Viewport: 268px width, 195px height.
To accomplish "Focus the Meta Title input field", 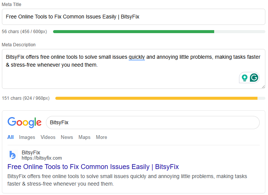I will [x=134, y=17].
